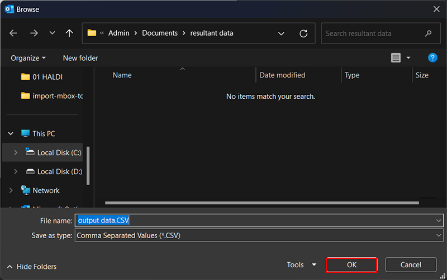Go up one folder level
447x280 pixels.
(x=69, y=33)
